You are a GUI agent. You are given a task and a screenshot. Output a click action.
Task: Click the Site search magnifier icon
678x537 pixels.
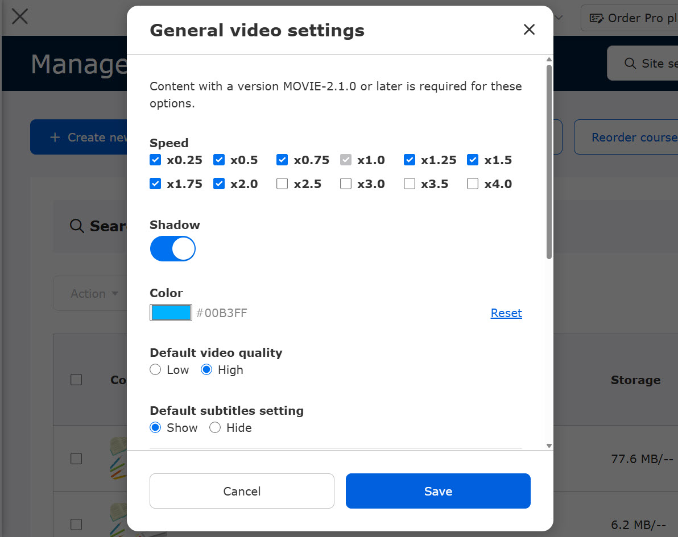point(630,64)
